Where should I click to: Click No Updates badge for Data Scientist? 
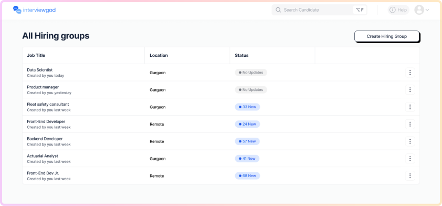pos(251,73)
